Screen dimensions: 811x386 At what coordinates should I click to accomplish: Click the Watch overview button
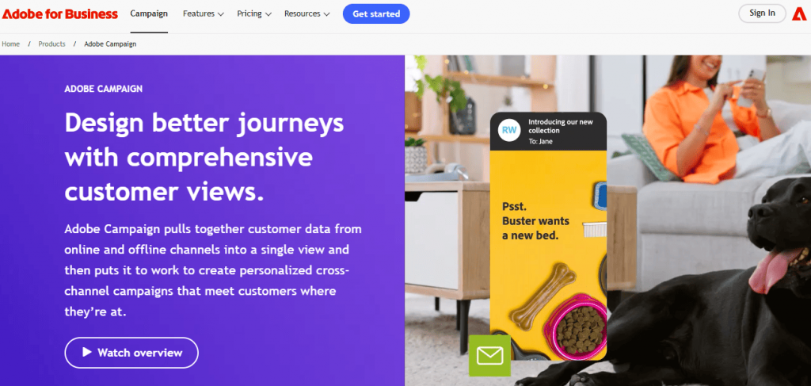[x=131, y=353]
